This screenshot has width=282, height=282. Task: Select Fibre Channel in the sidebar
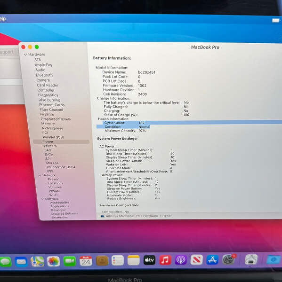(x=51, y=110)
